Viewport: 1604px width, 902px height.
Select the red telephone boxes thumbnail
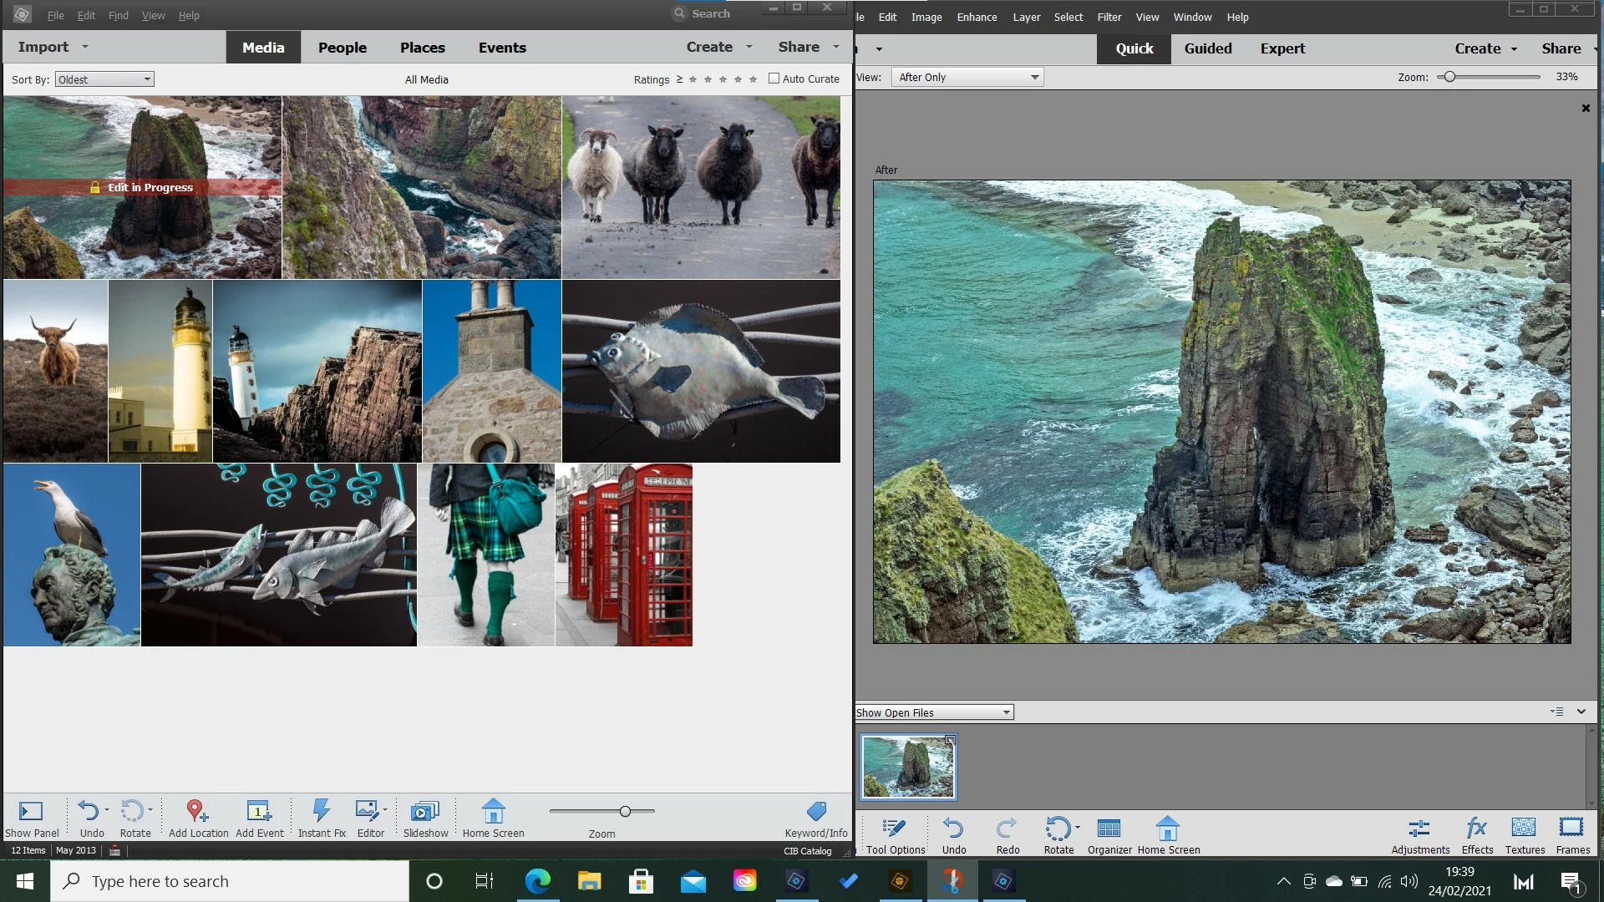(623, 555)
